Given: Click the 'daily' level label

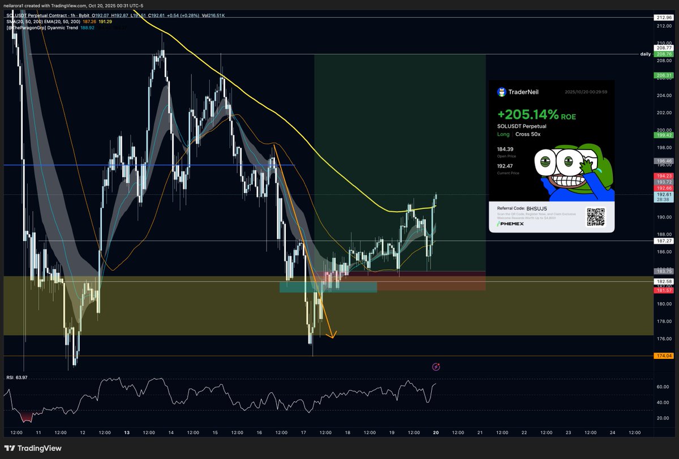Looking at the screenshot, I should 645,54.
